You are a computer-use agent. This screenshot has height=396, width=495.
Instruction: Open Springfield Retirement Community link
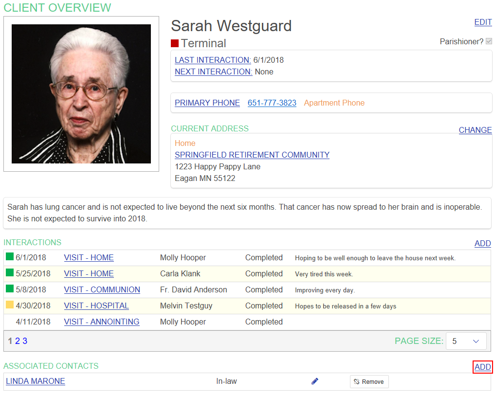point(252,155)
